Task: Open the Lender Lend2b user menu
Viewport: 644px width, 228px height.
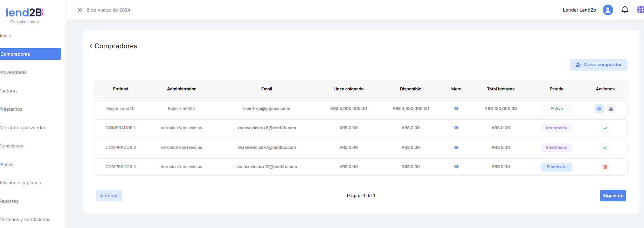Action: (579, 10)
